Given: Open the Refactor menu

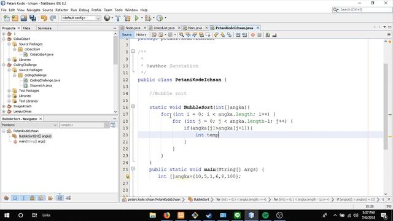Looking at the screenshot, I should click(x=61, y=10).
